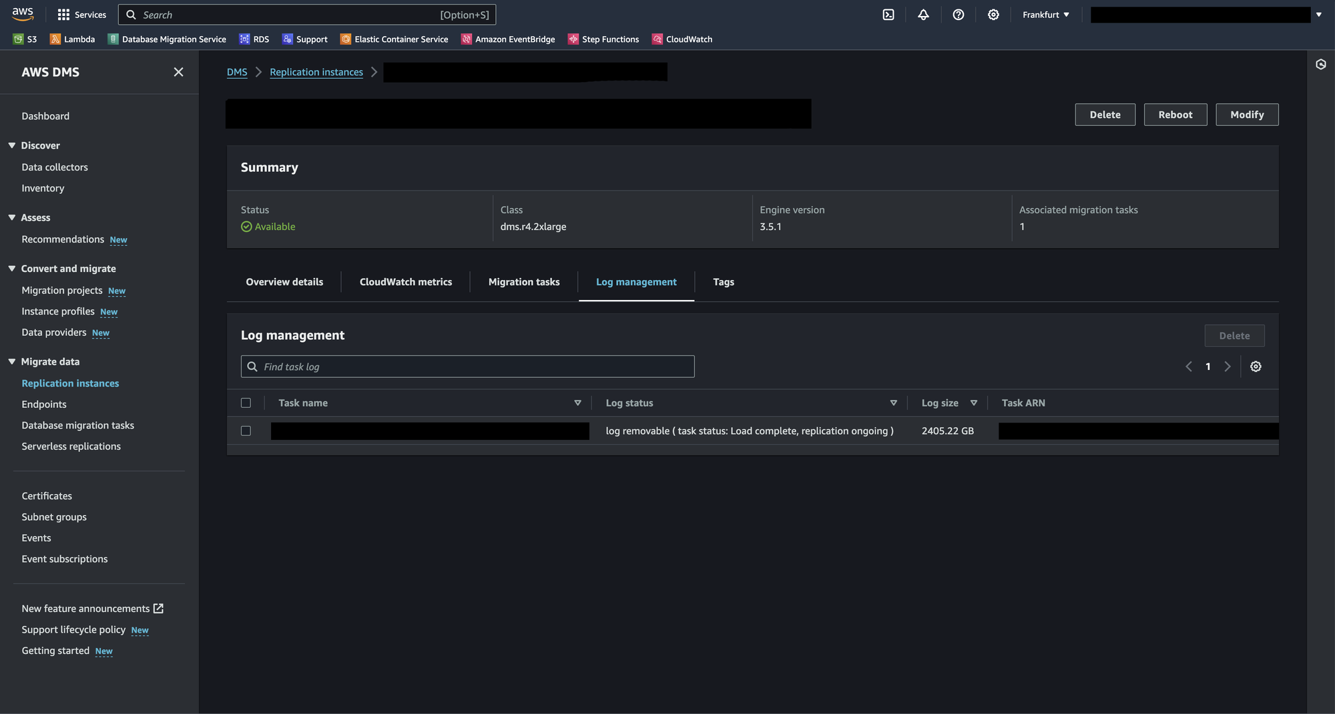Collapse the Discover section
The image size is (1335, 714).
click(11, 145)
